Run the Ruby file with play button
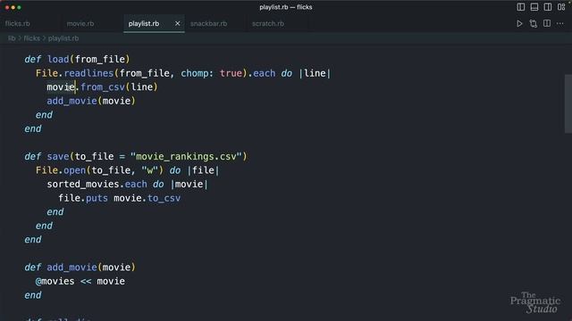 click(x=519, y=24)
